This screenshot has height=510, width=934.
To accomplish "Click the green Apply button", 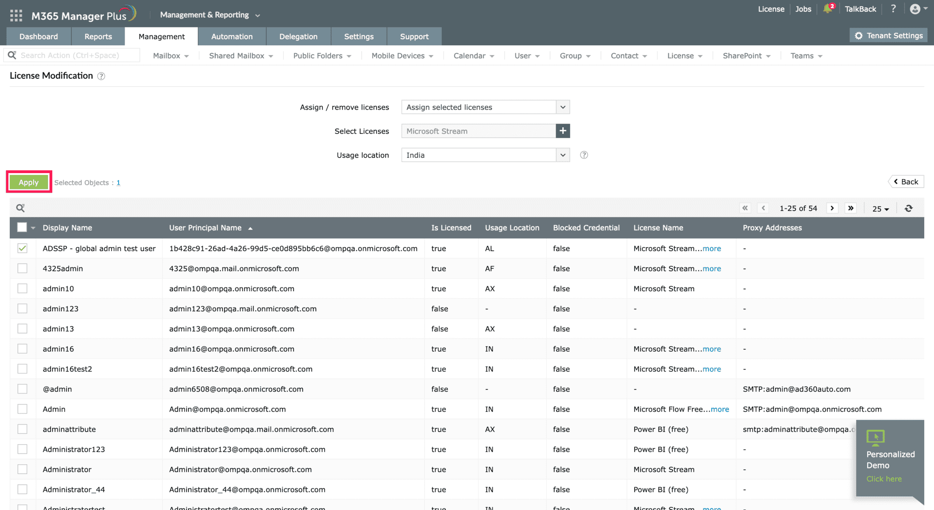I will point(28,182).
